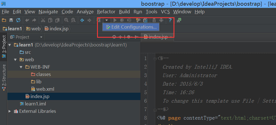This screenshot has height=125, width=276.
Task: Click the Run with Coverage icon
Action: [x=129, y=20]
